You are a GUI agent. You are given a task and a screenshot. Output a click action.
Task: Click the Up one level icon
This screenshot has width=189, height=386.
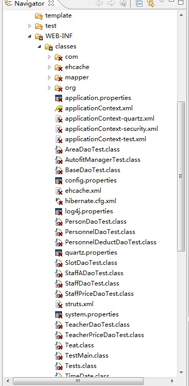point(123,4)
